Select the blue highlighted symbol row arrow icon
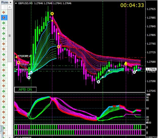 4,18
